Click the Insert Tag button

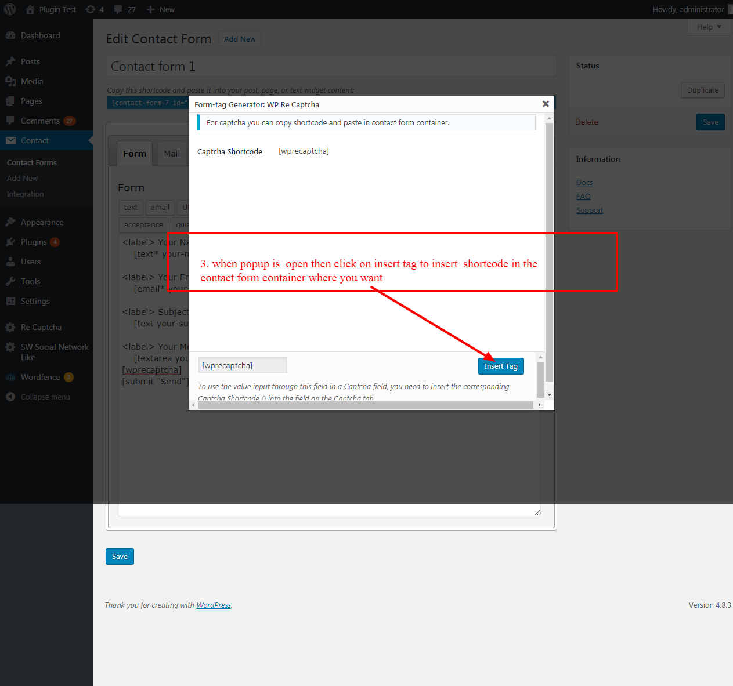pyautogui.click(x=501, y=366)
